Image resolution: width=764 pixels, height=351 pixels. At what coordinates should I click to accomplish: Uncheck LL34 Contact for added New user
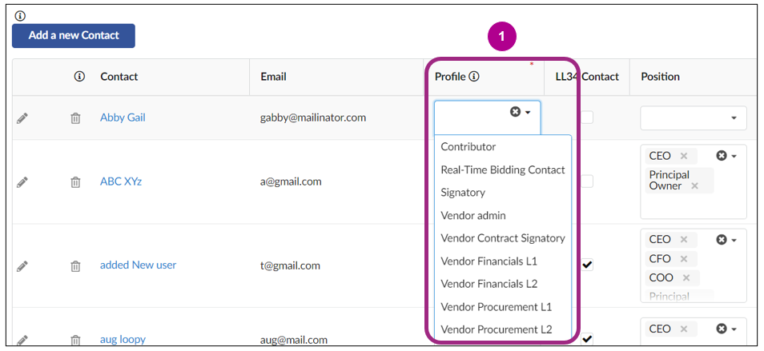(587, 265)
